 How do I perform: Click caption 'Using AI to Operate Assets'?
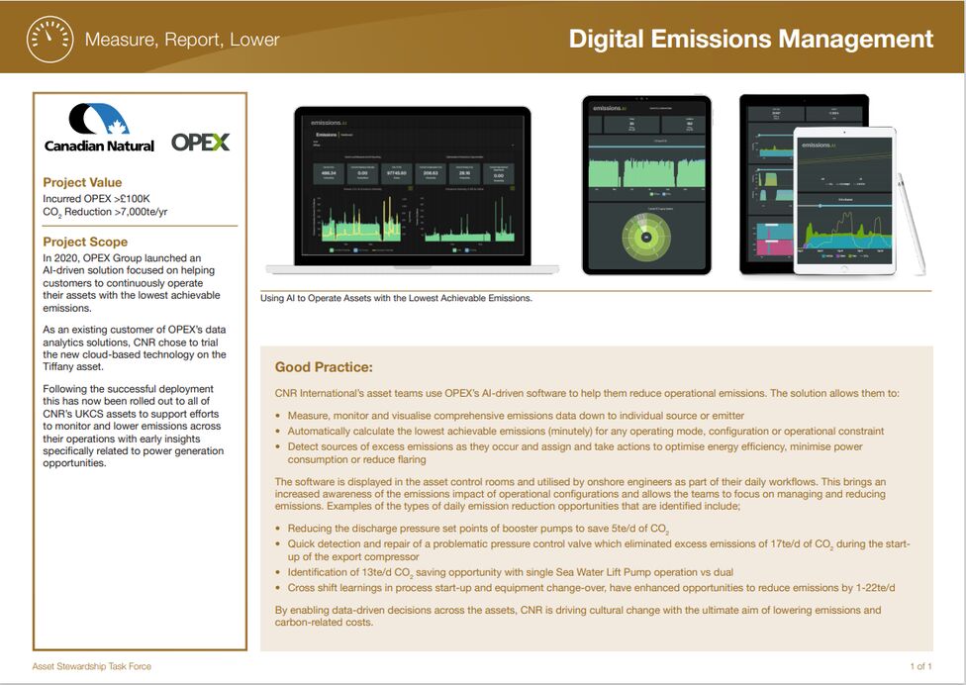pyautogui.click(x=396, y=298)
